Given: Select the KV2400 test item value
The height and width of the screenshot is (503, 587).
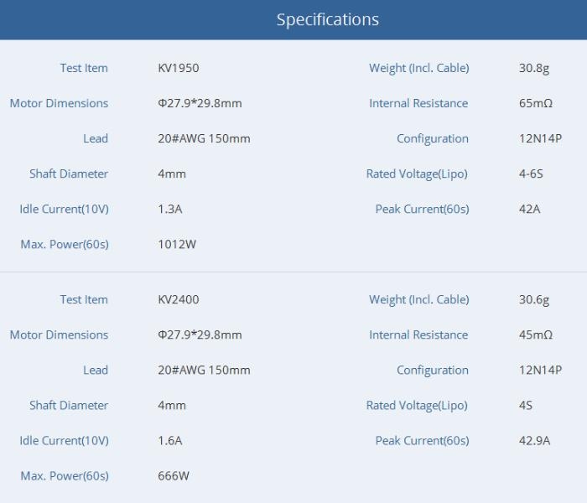Looking at the screenshot, I should coord(179,299).
